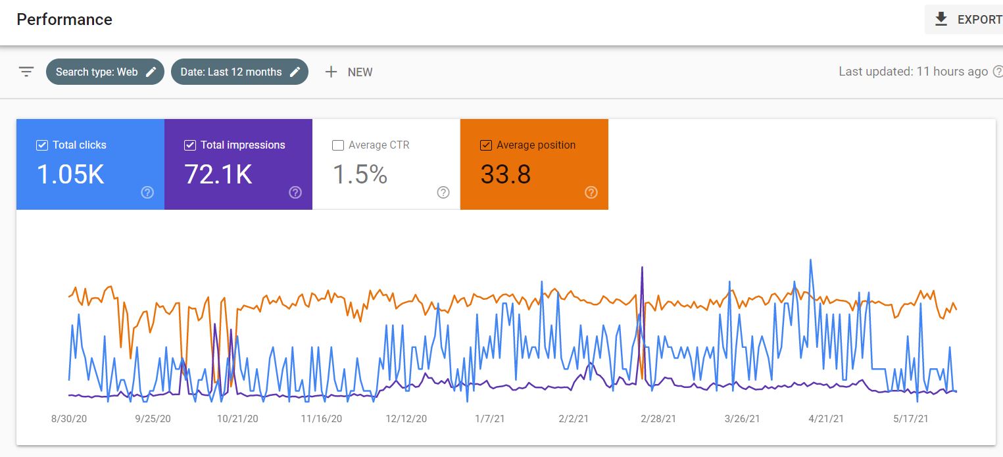
Task: Click the NEW filter button
Action: pyautogui.click(x=349, y=72)
